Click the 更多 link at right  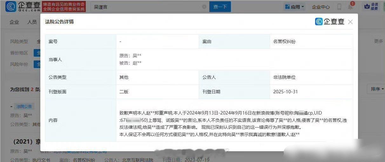pyautogui.click(x=378, y=41)
